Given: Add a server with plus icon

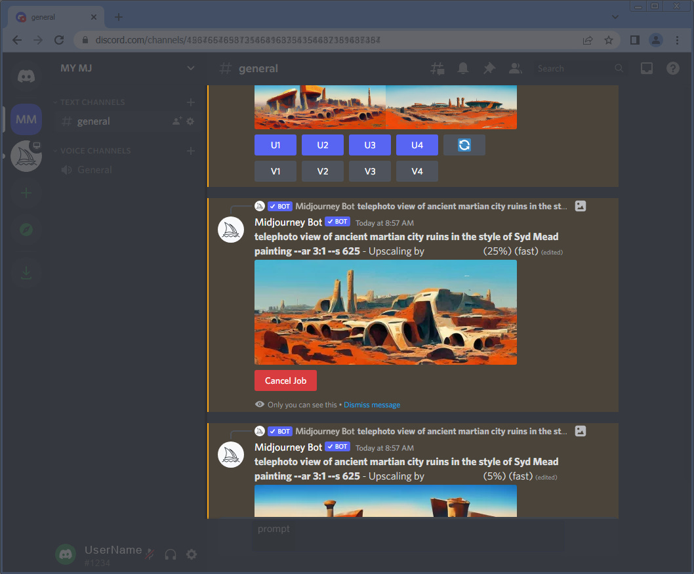Looking at the screenshot, I should [26, 193].
